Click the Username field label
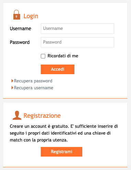This screenshot has height=170, width=131. click(x=21, y=29)
